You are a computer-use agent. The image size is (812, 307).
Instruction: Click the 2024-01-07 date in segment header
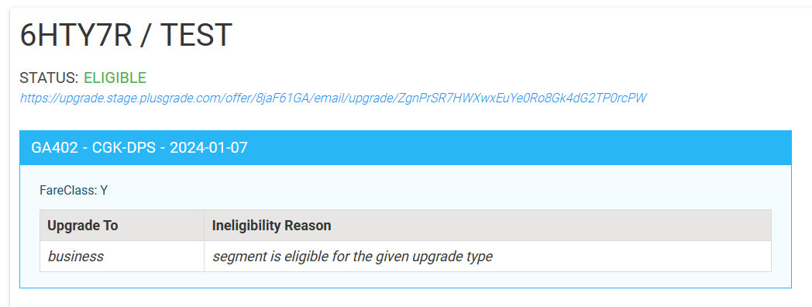(x=208, y=148)
